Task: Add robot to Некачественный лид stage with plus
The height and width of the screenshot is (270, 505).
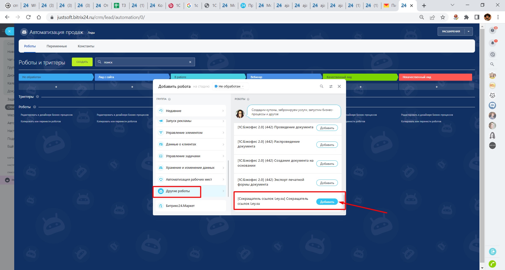Action: [x=437, y=87]
